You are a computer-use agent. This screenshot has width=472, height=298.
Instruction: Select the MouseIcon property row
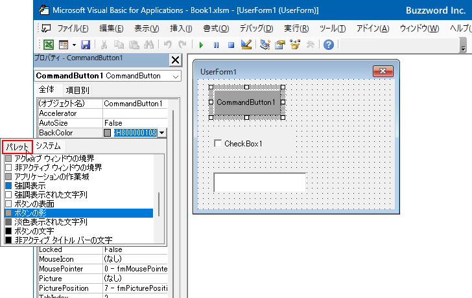point(103,259)
